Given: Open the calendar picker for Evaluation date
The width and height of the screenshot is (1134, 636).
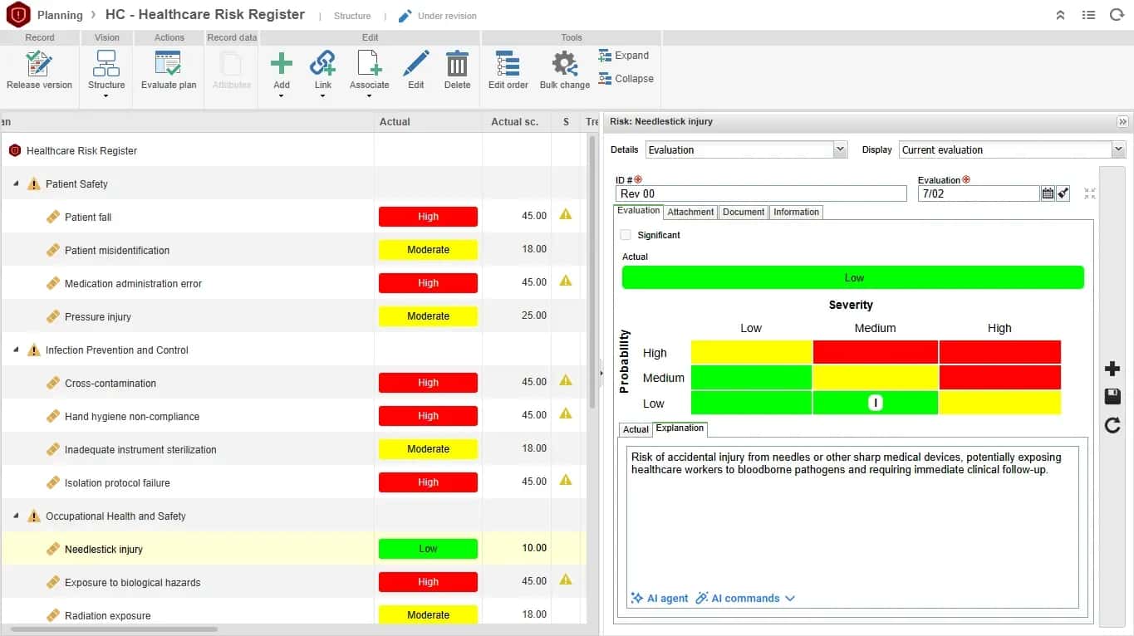Looking at the screenshot, I should click(1048, 193).
